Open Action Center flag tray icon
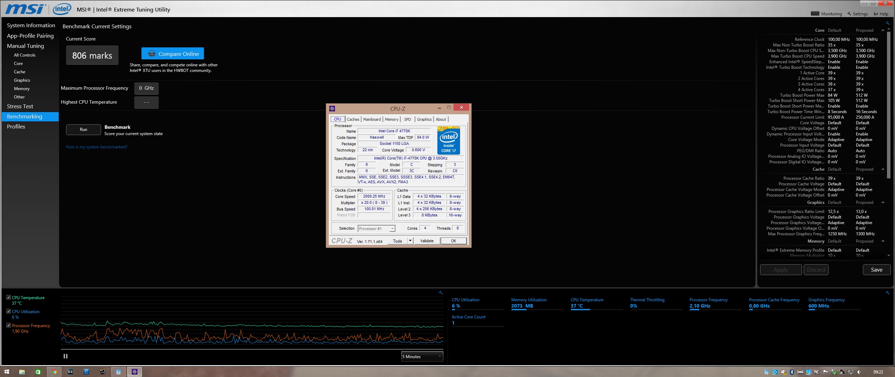Image resolution: width=895 pixels, height=377 pixels. [825, 372]
